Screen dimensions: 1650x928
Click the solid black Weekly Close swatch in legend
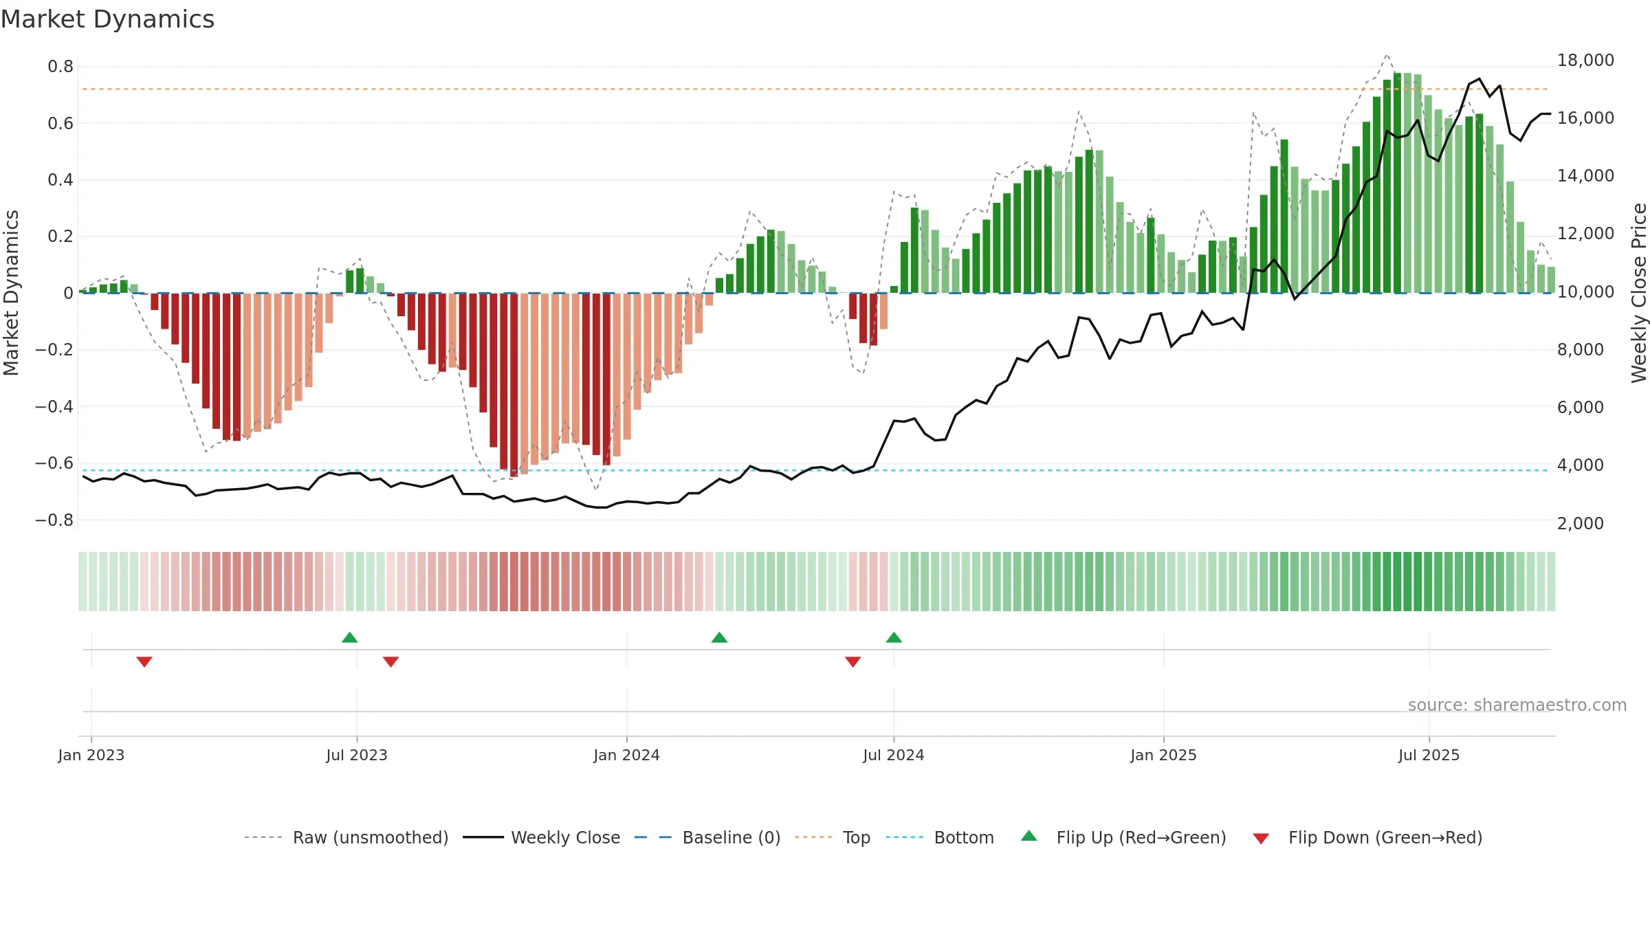coord(483,837)
